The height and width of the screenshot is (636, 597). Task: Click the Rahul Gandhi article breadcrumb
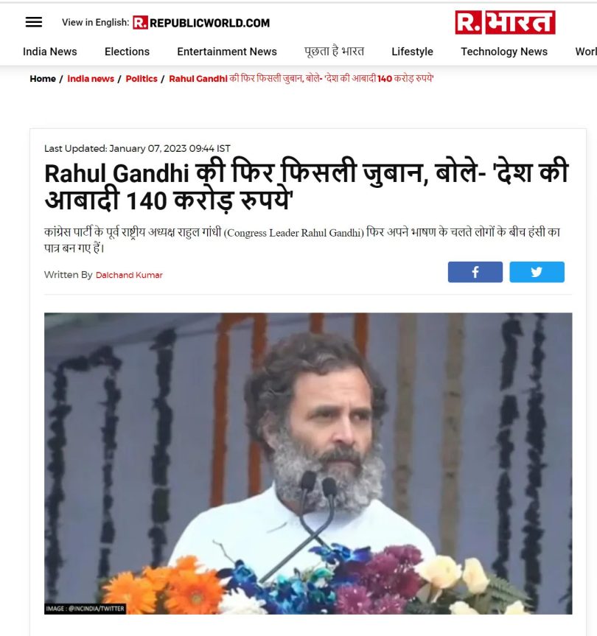[301, 79]
